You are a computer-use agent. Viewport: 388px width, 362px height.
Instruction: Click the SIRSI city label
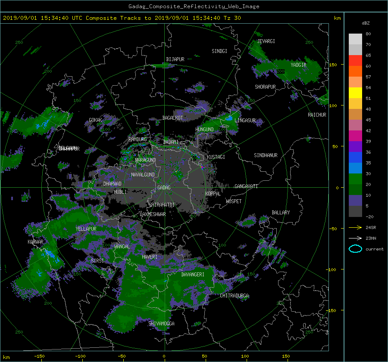(97, 261)
